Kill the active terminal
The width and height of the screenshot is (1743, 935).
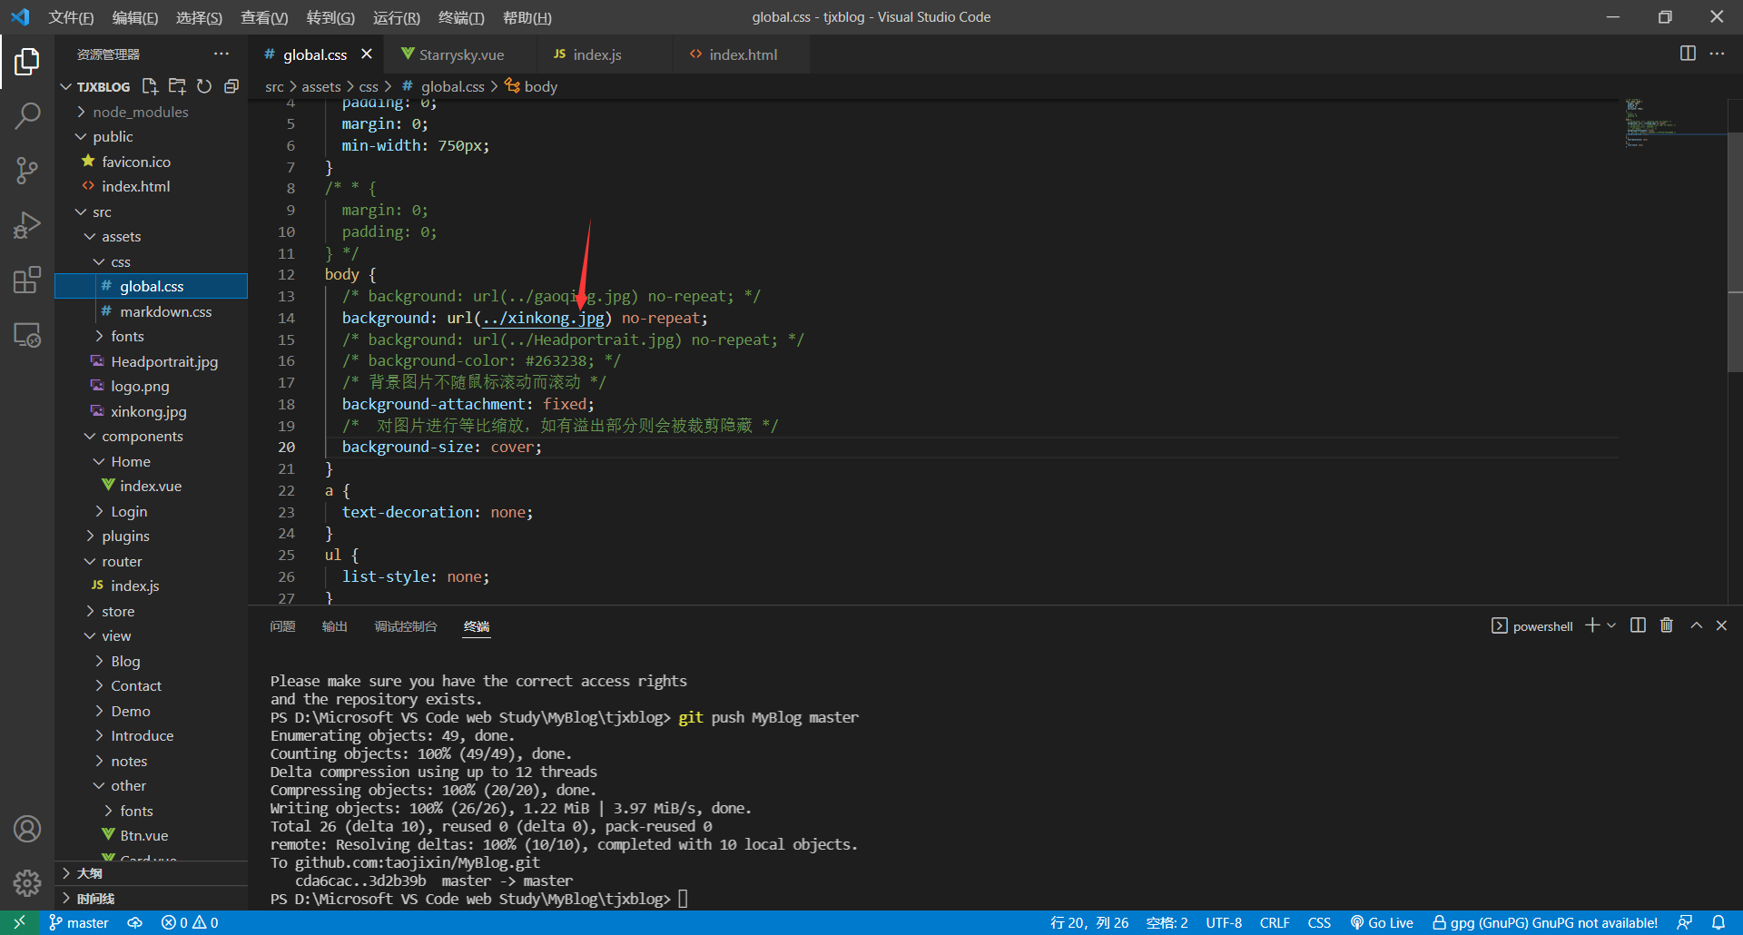click(1667, 625)
